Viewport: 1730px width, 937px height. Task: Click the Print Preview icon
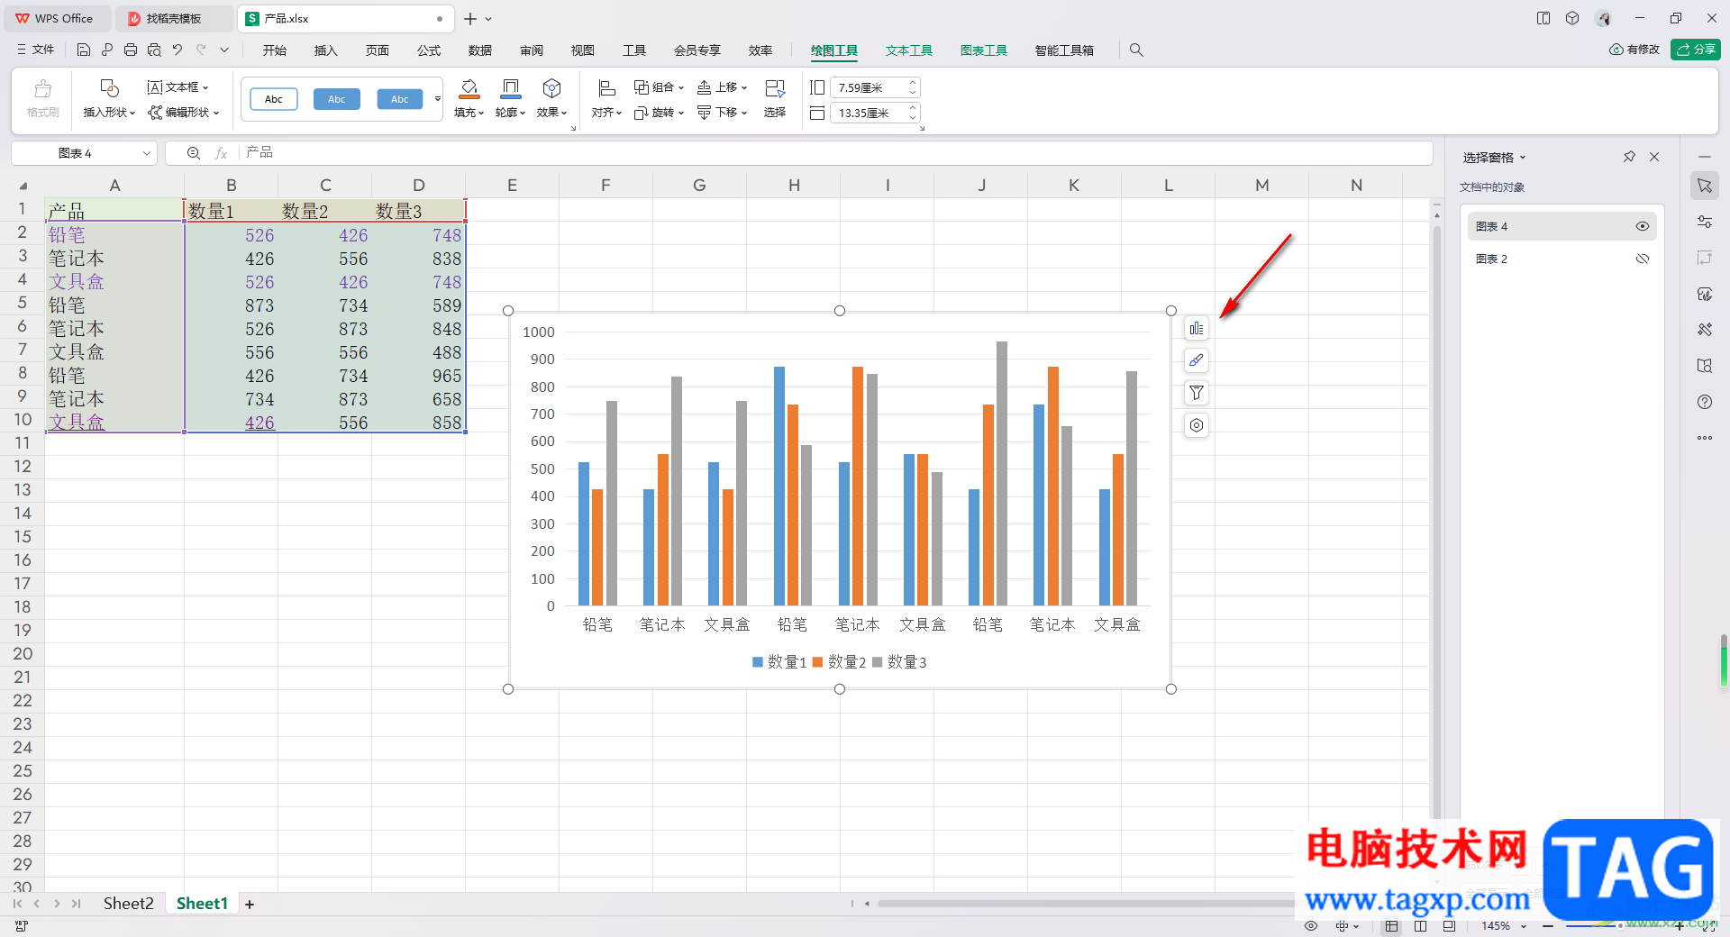(x=154, y=50)
